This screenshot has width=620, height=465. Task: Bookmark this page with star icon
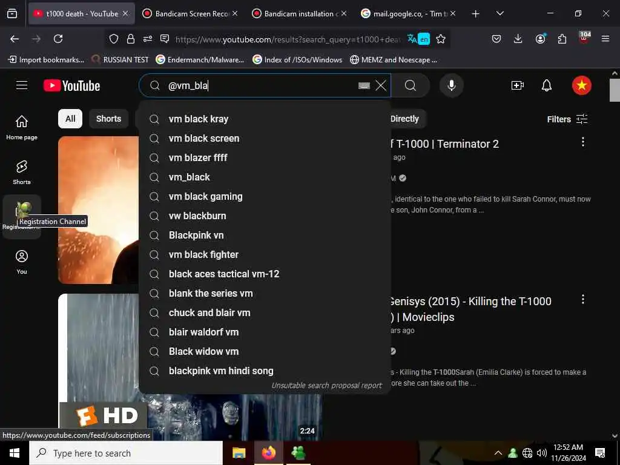441,39
